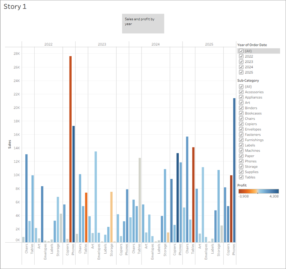Toggle the Chairs filter checkbox
286x269 pixels.
(x=241, y=118)
